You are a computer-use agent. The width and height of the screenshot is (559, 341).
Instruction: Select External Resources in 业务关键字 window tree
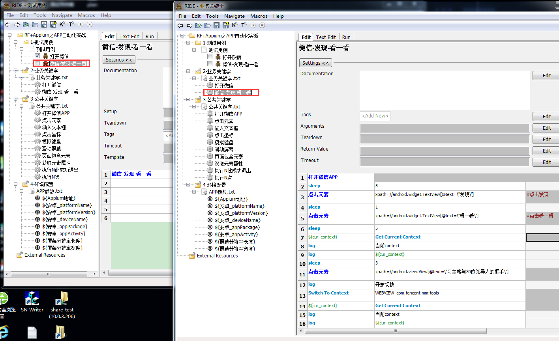pos(218,256)
